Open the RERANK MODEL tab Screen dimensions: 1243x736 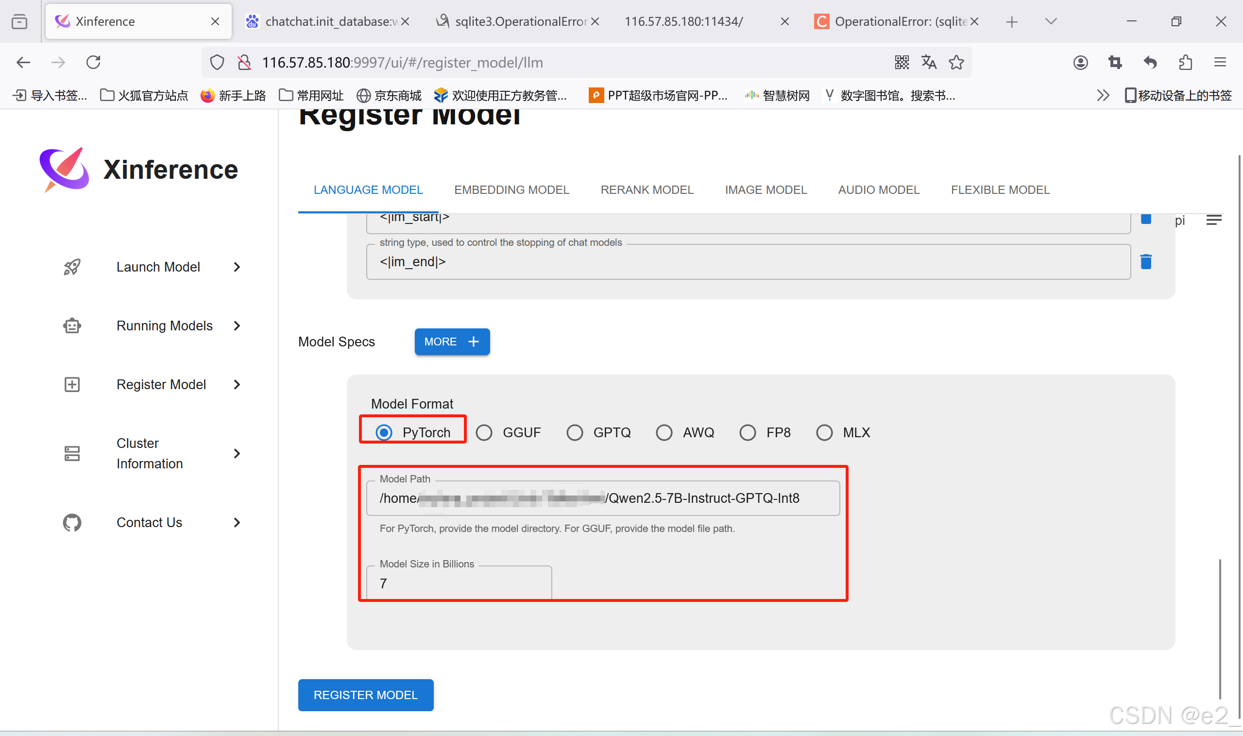click(x=647, y=190)
